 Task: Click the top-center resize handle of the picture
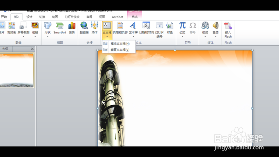(x=175, y=50)
